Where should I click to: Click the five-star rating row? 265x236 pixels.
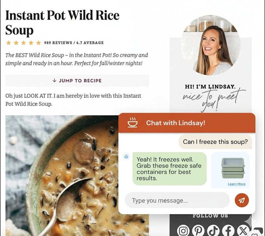[24, 43]
